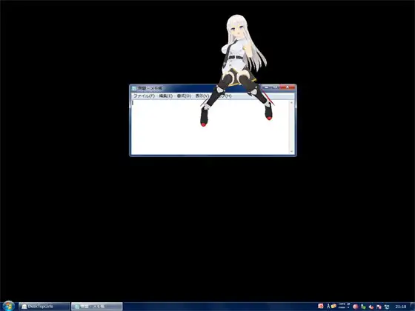Click the Show Desktop strip on the taskbar
The image size is (415, 311).
click(x=413, y=307)
